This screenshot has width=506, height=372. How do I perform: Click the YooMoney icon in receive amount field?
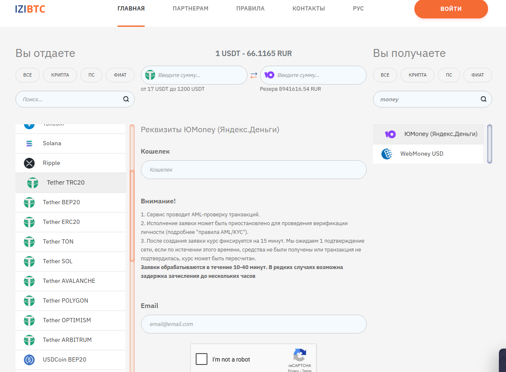(x=269, y=75)
